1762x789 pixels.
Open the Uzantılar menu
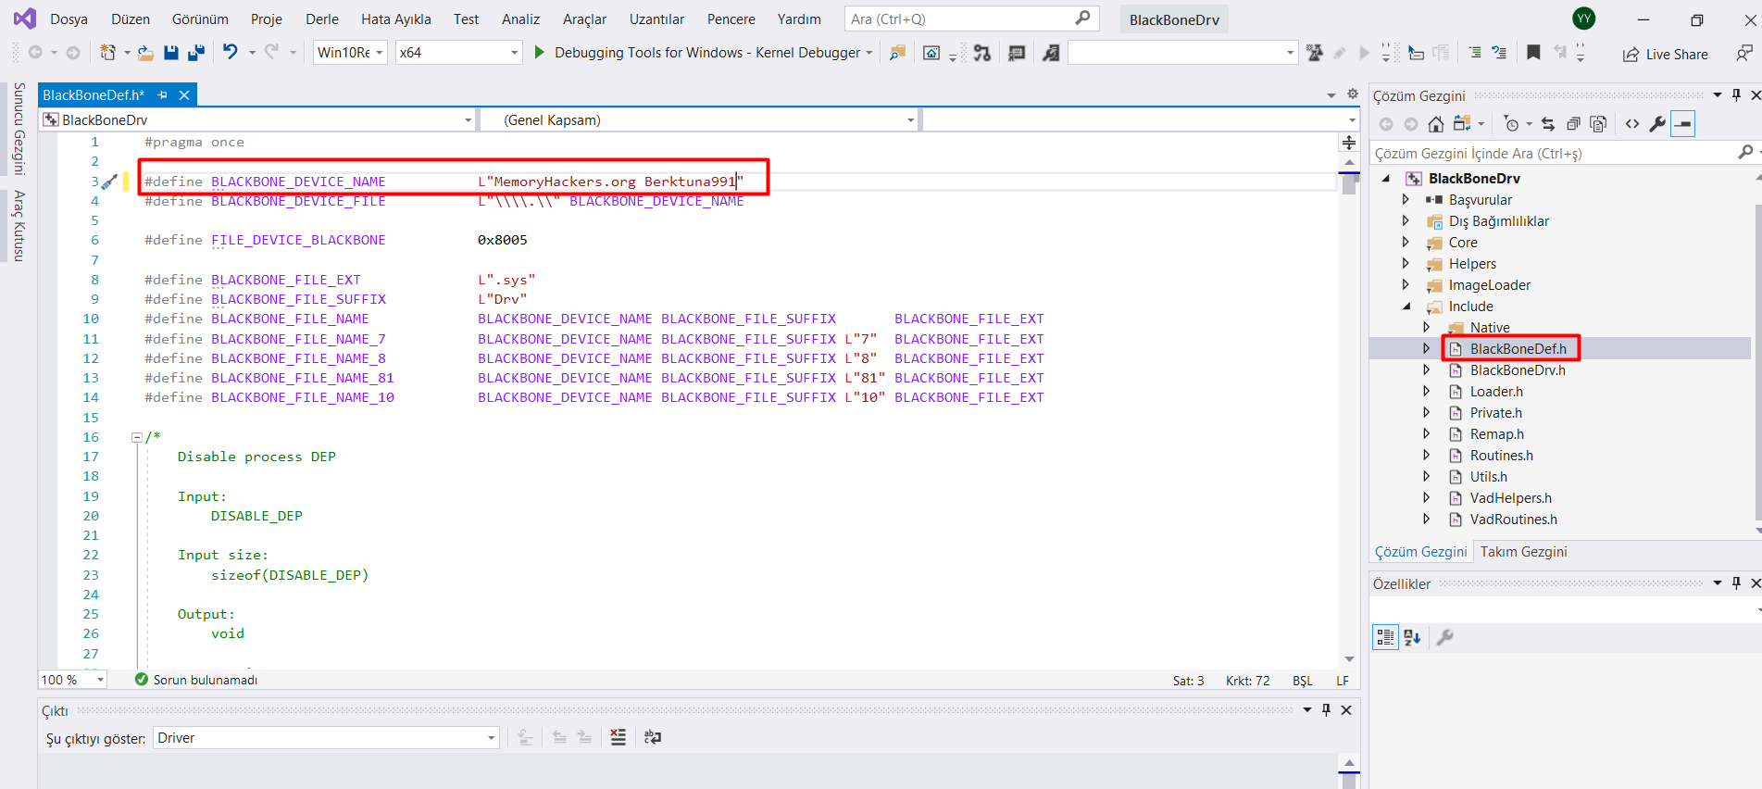pos(657,19)
